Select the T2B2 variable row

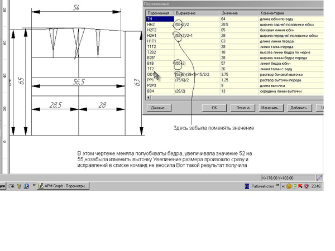click(235, 52)
